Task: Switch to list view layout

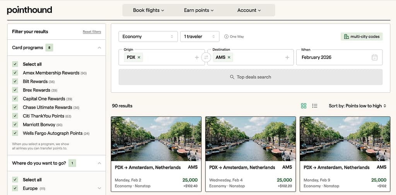Action: pos(315,106)
